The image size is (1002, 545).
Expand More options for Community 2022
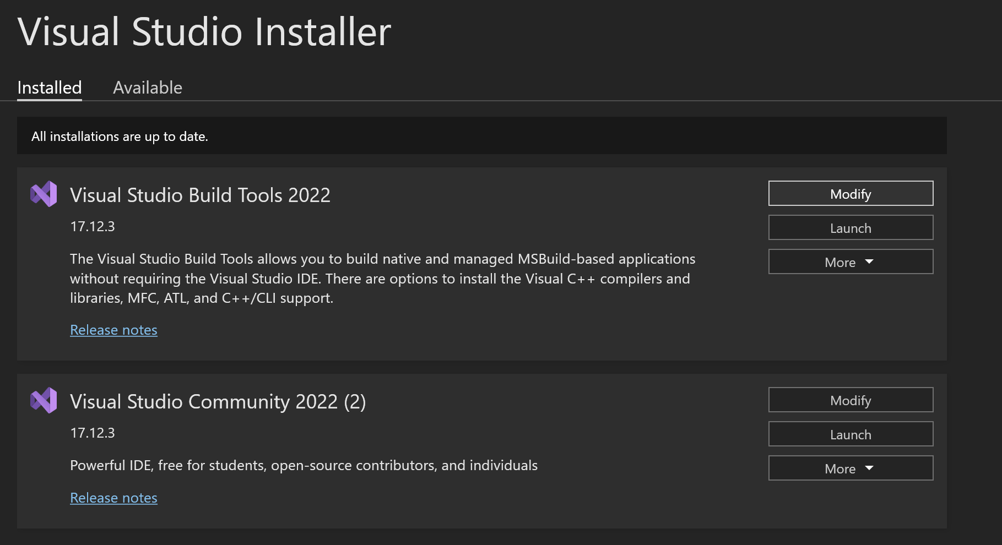click(851, 468)
